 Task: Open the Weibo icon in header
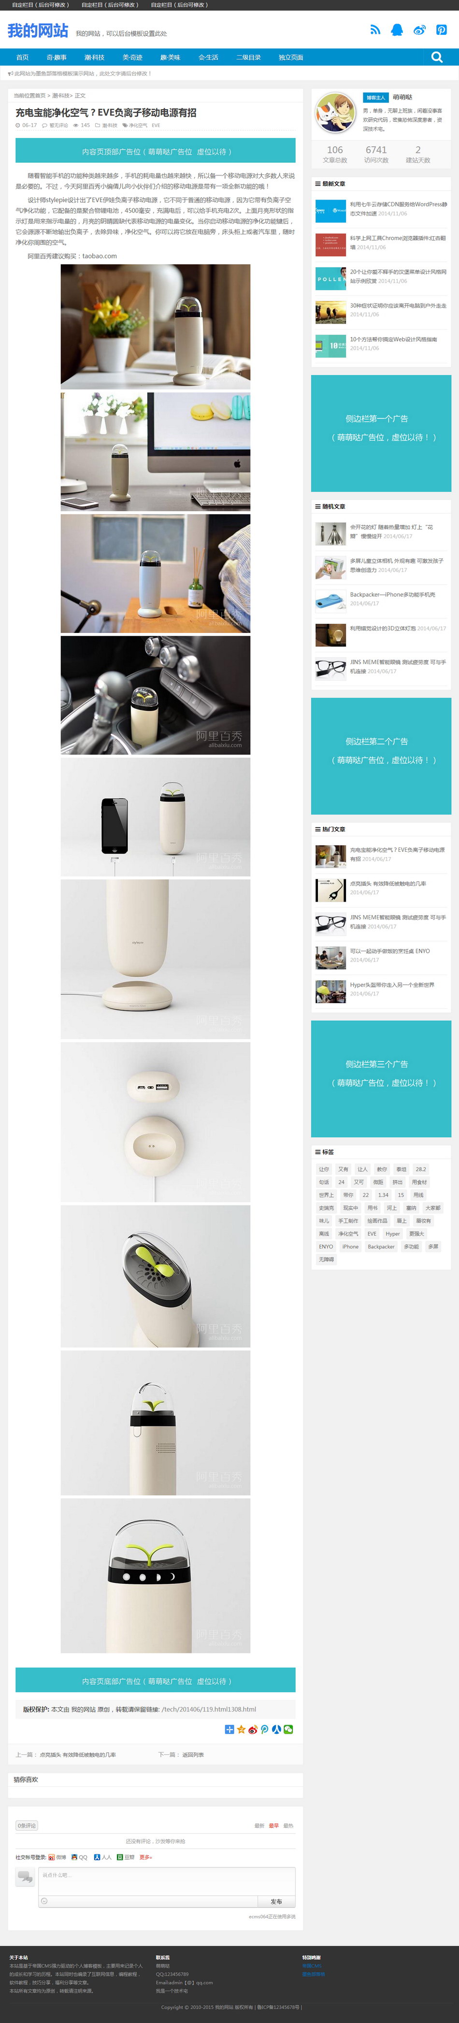coord(420,30)
